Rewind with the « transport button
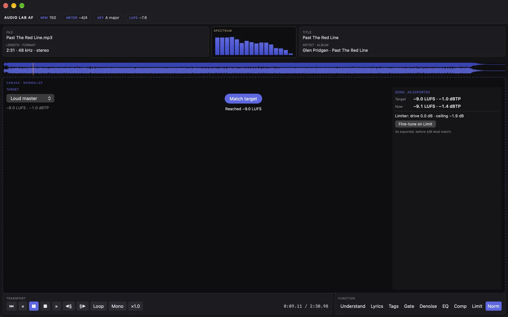This screenshot has width=508, height=317. pos(23,306)
